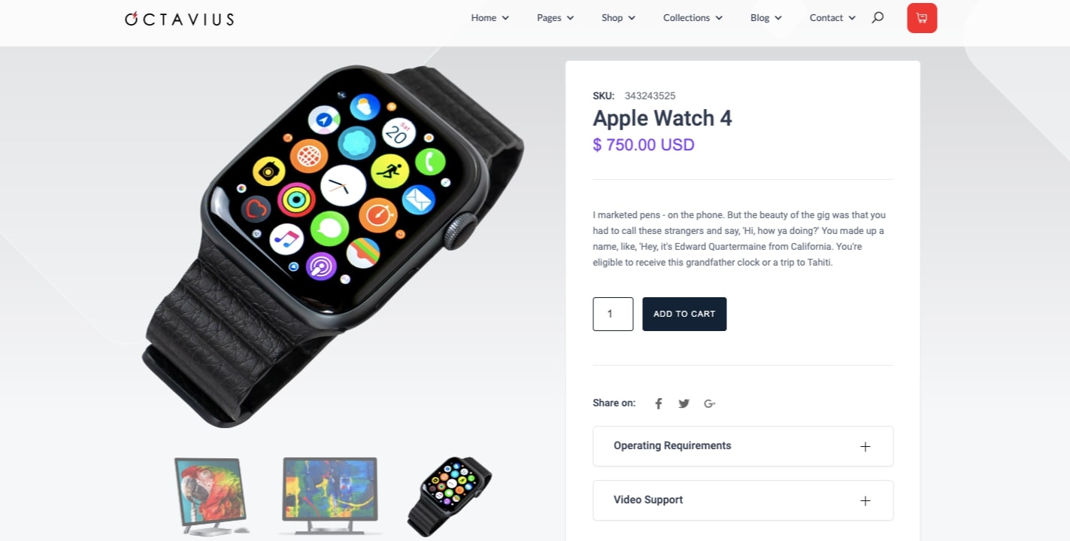Open the Blog menu

pos(766,18)
